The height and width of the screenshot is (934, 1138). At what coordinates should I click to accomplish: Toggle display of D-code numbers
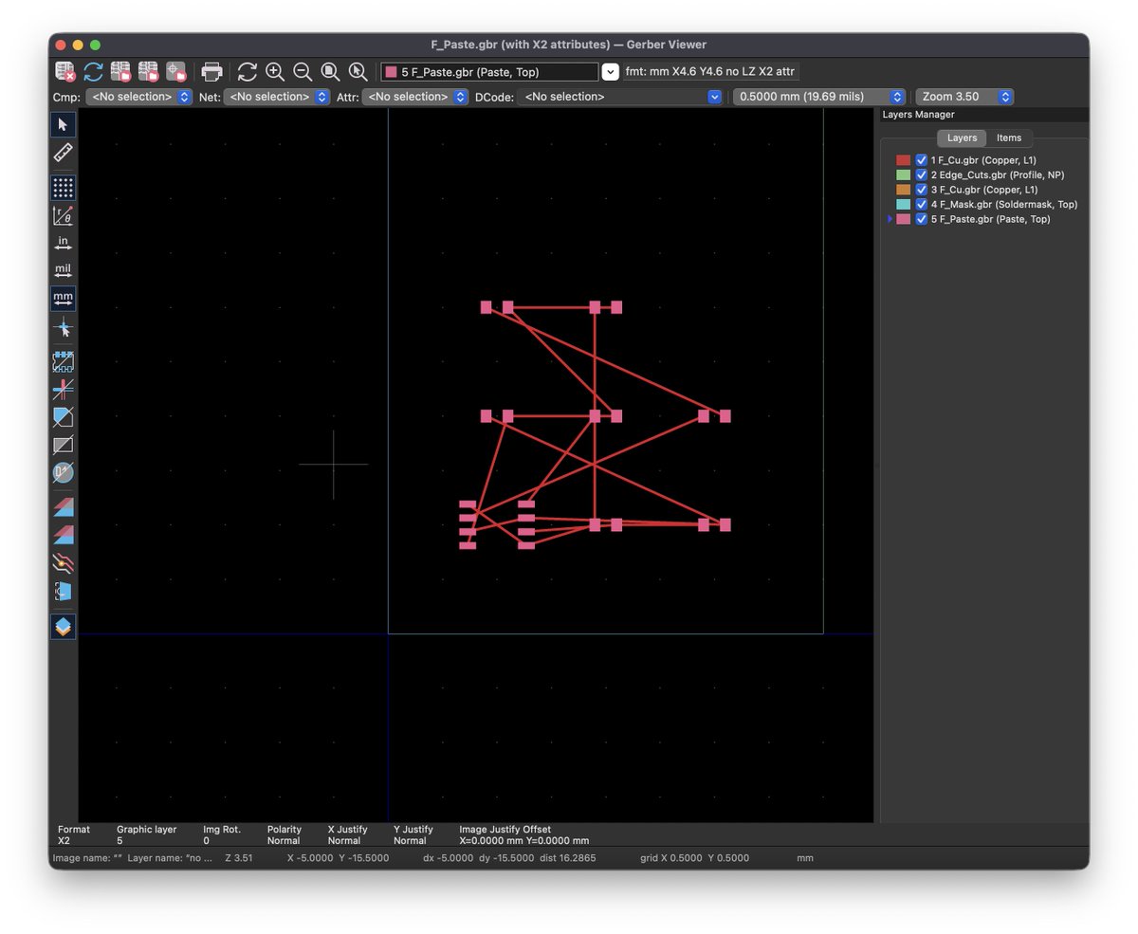pos(64,472)
